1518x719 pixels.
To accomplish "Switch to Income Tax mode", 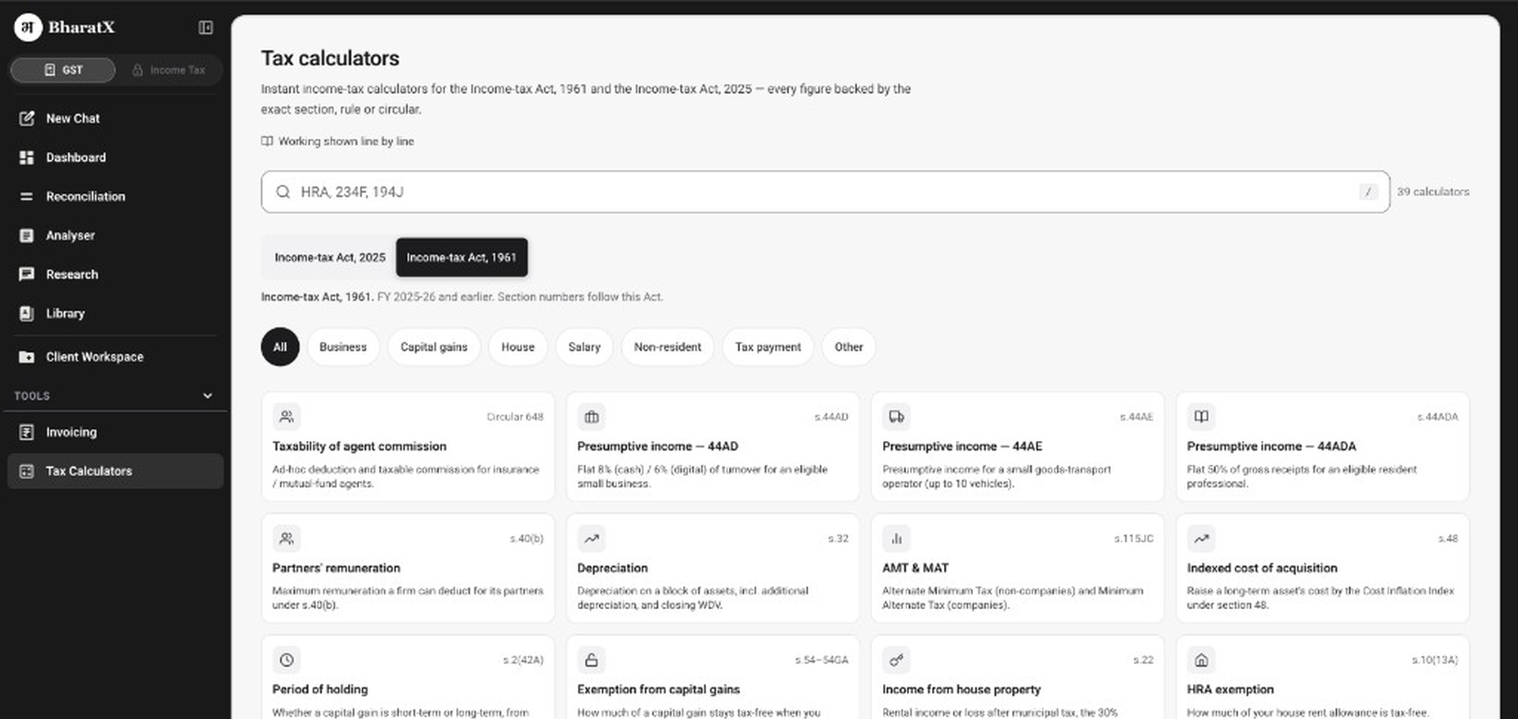I will tap(169, 70).
